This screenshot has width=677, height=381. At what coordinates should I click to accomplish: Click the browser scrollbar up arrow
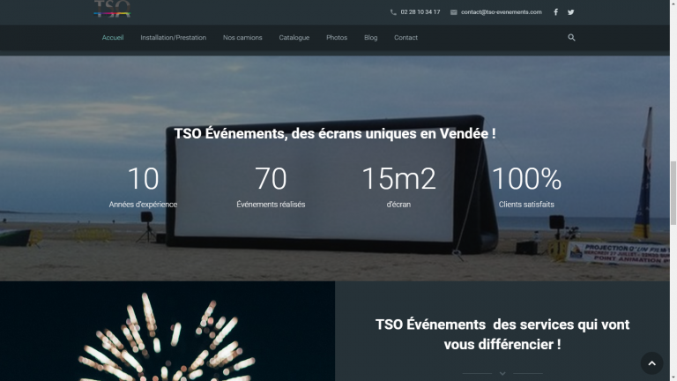(x=673, y=4)
